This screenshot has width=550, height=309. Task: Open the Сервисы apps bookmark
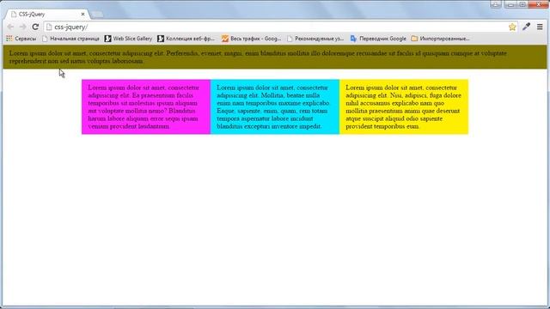click(21, 39)
